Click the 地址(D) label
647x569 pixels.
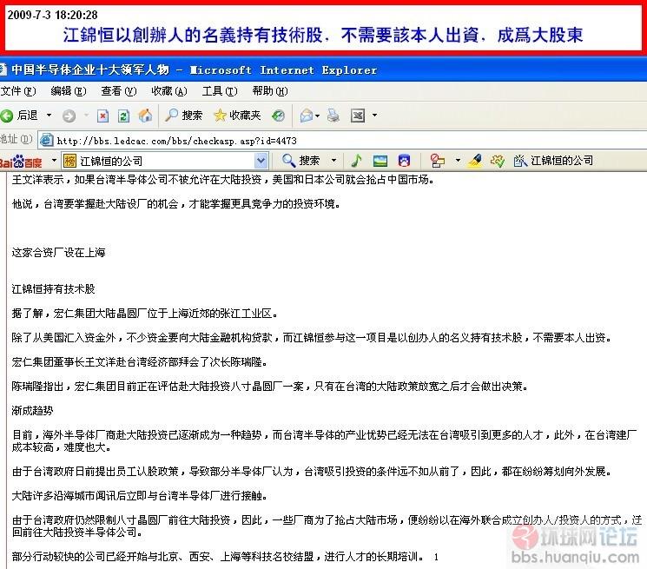[x=17, y=140]
